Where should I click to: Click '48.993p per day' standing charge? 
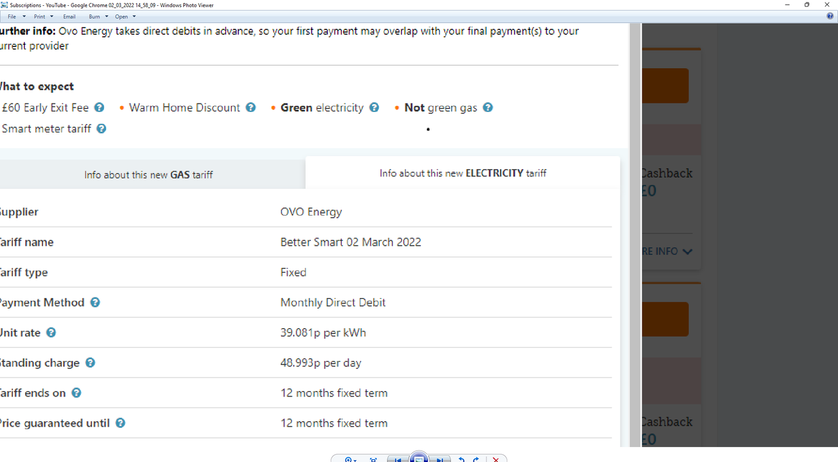pos(321,362)
